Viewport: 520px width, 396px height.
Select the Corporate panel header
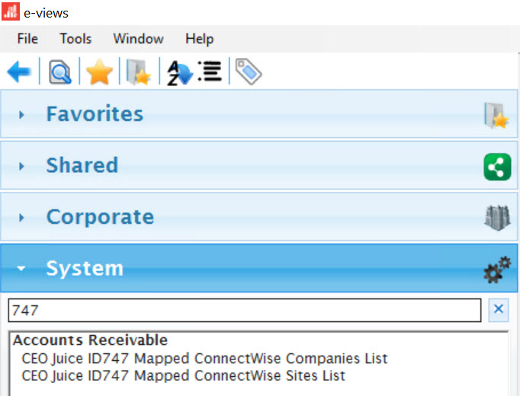coord(259,217)
